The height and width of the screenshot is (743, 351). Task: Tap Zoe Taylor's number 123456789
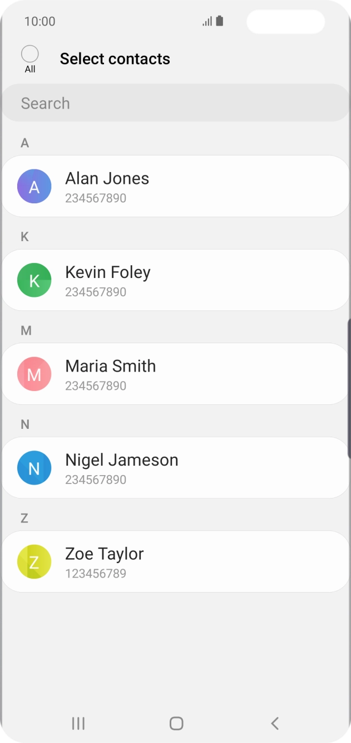coord(96,574)
